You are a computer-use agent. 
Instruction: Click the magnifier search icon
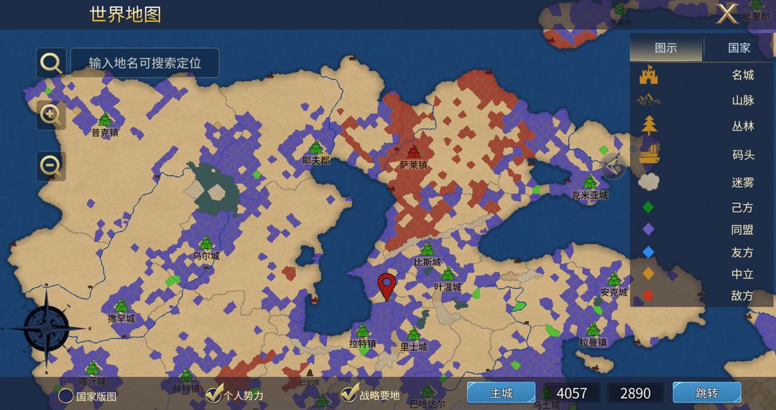coord(51,62)
